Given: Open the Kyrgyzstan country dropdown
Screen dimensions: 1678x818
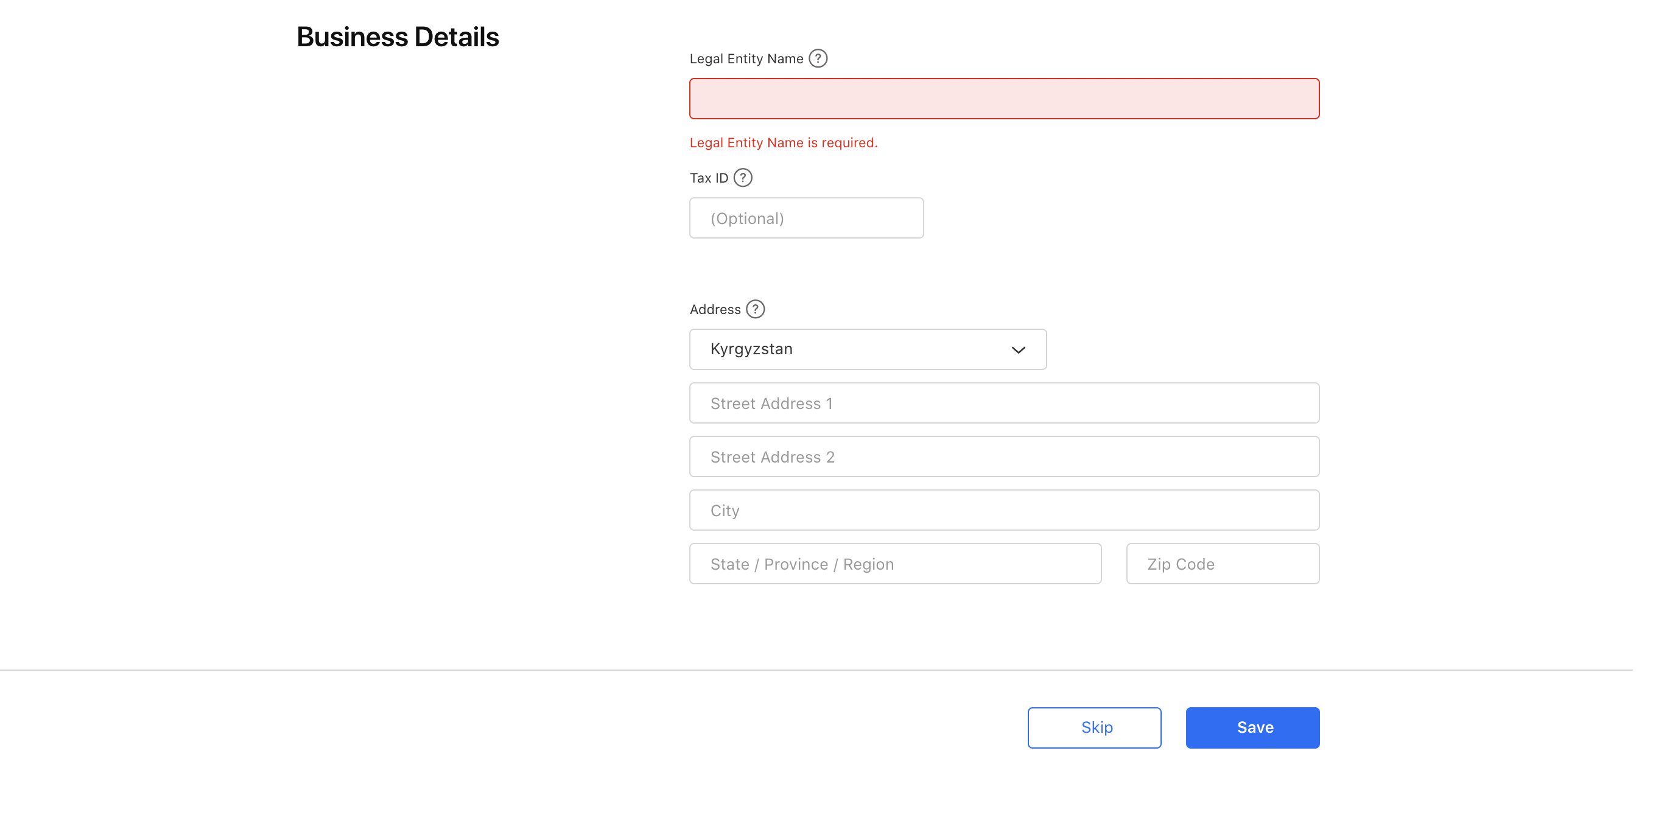Looking at the screenshot, I should (868, 350).
